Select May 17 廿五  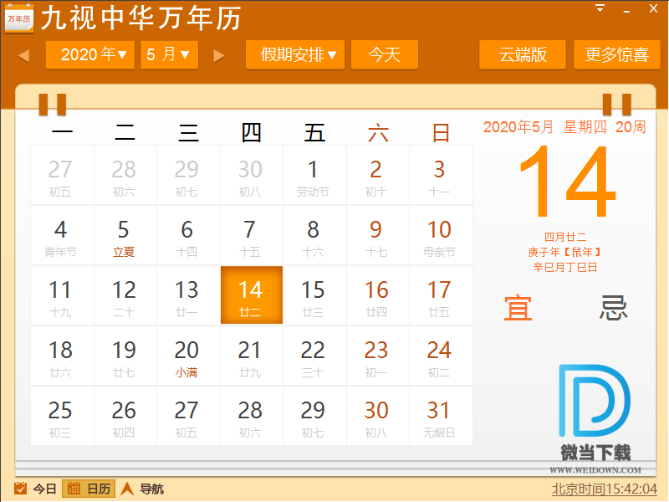pyautogui.click(x=441, y=296)
